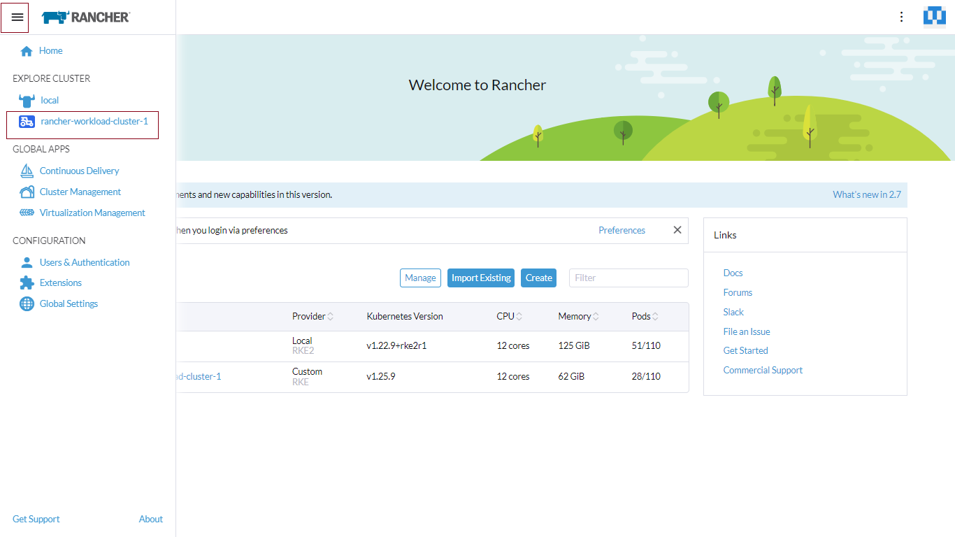Viewport: 955px width, 537px height.
Task: Explore rancher-workload-cluster-1 from sidebar
Action: [94, 122]
